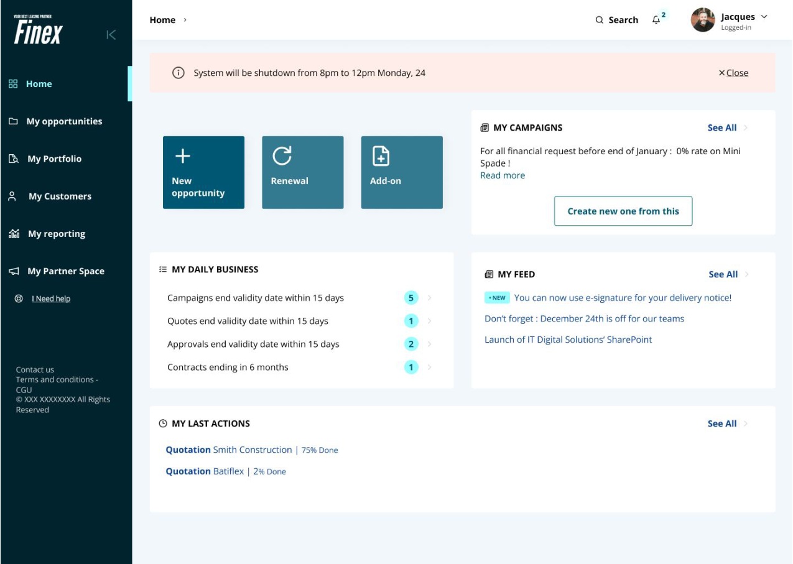Click the I Need help link
793x564 pixels.
51,298
